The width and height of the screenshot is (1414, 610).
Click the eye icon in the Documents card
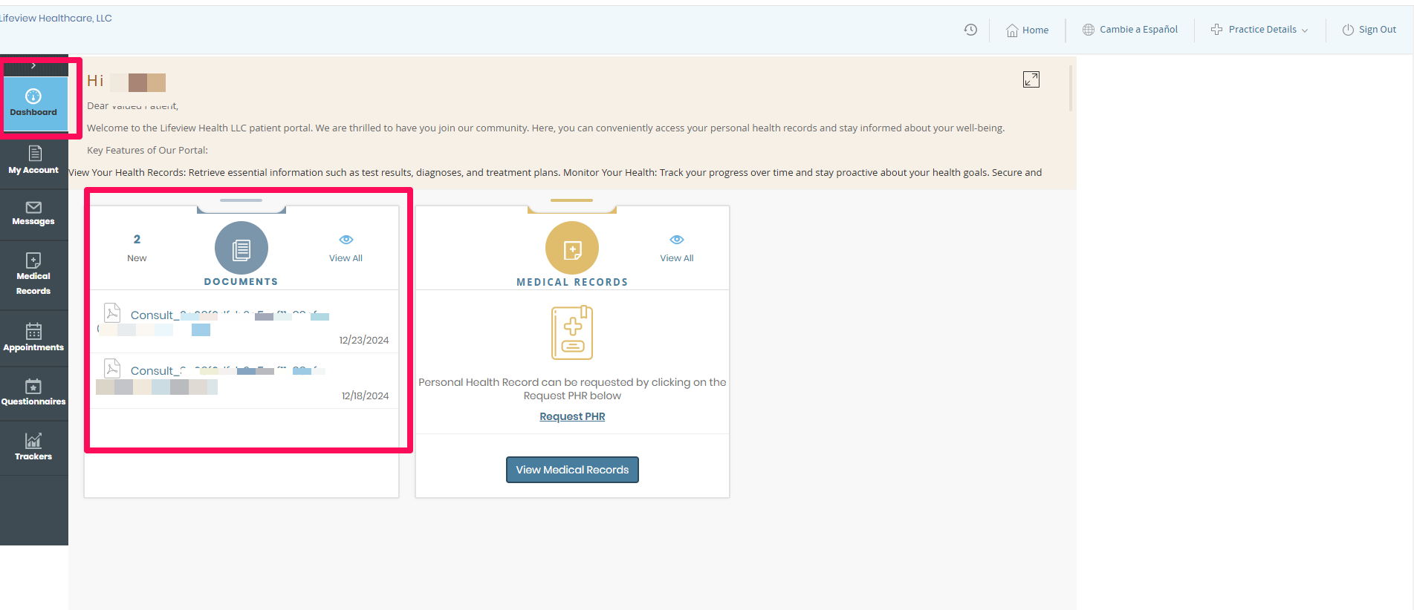click(346, 240)
